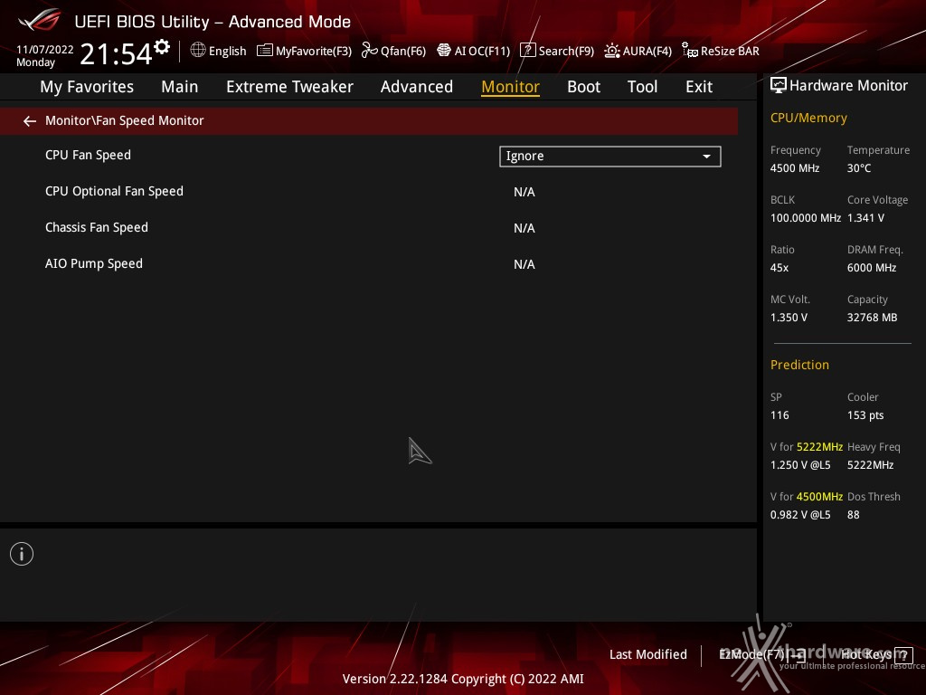Click the info circle icon
Screen dimensions: 926x695
click(x=22, y=554)
